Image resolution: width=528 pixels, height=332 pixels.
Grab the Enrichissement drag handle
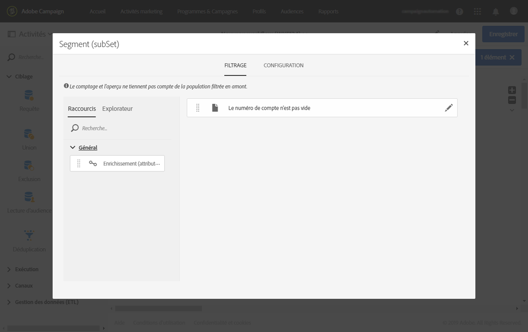coord(79,164)
